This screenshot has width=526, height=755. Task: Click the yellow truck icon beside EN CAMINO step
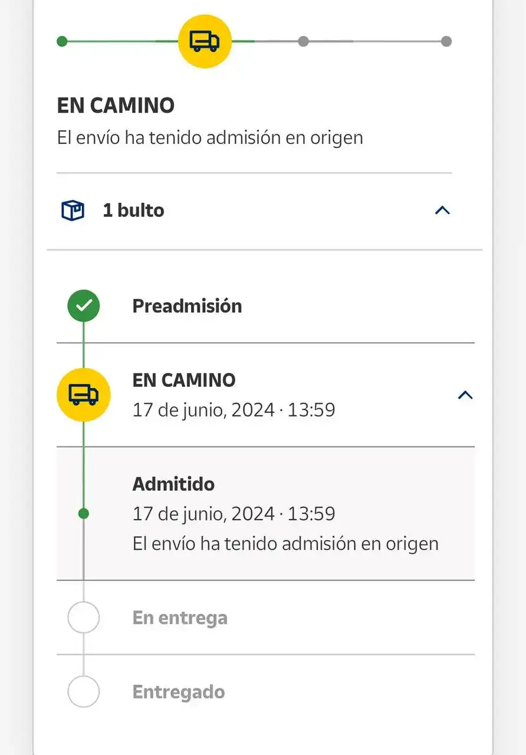[83, 395]
